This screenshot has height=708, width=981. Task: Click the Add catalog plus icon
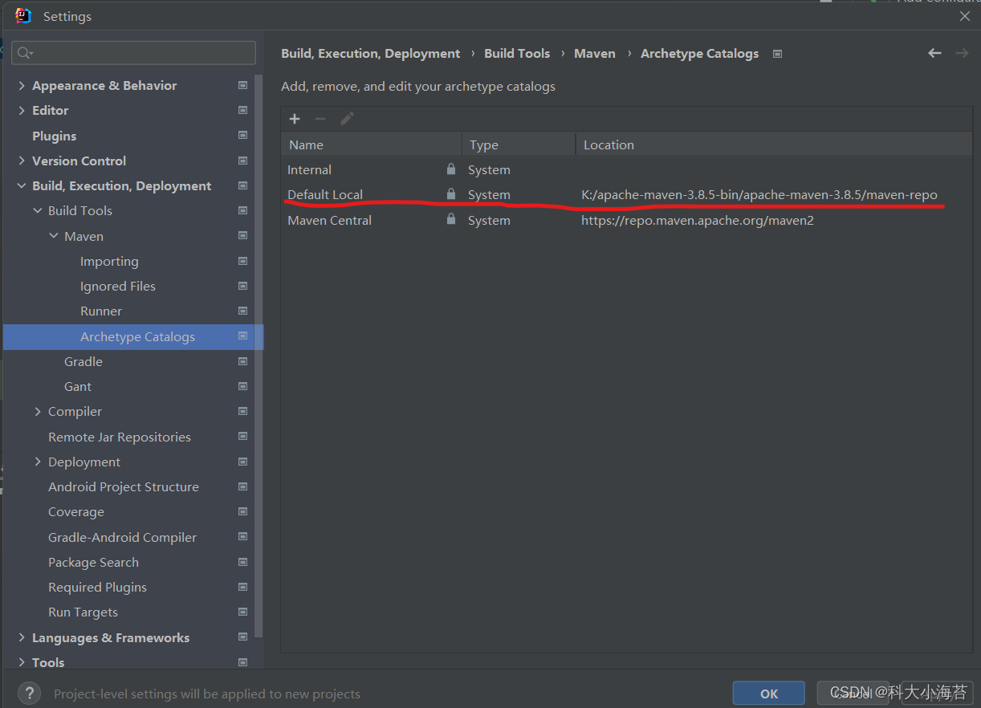pyautogui.click(x=295, y=119)
